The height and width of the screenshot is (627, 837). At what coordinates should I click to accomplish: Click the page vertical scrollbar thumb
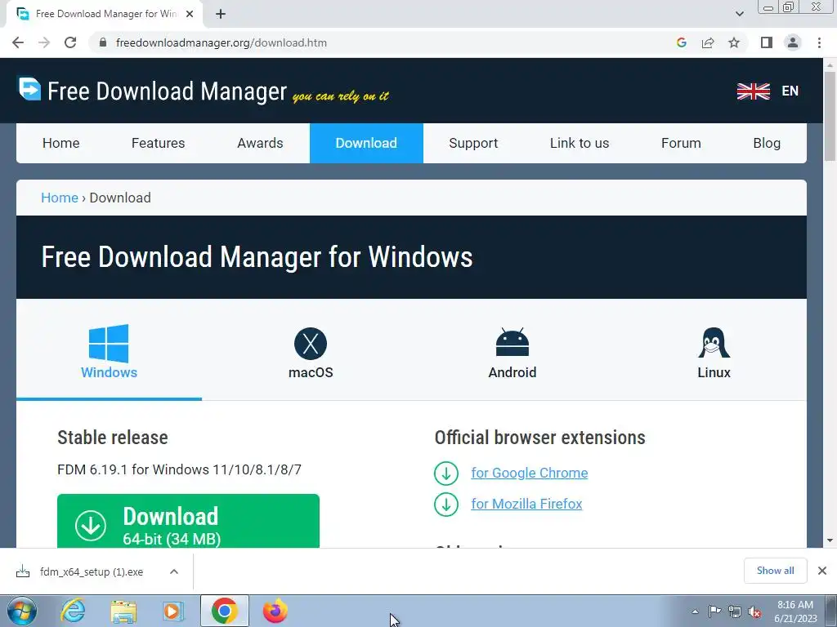pyautogui.click(x=830, y=116)
